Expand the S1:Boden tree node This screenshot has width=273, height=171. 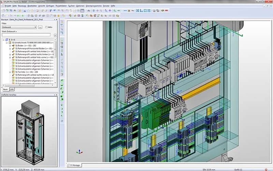(10, 45)
